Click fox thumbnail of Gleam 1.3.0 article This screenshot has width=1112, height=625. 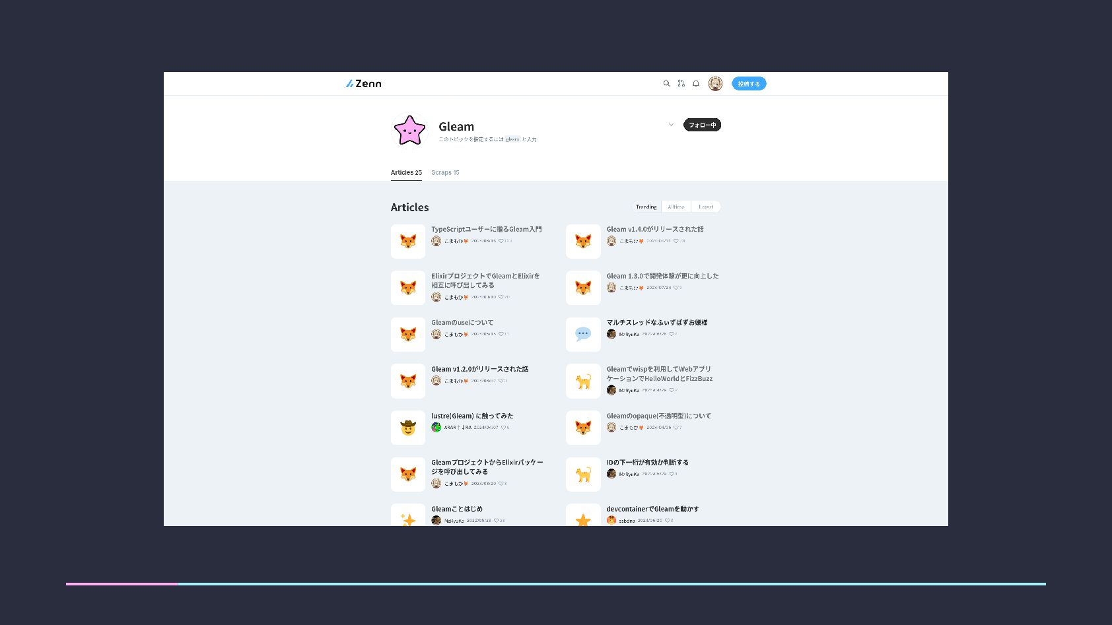[583, 288]
